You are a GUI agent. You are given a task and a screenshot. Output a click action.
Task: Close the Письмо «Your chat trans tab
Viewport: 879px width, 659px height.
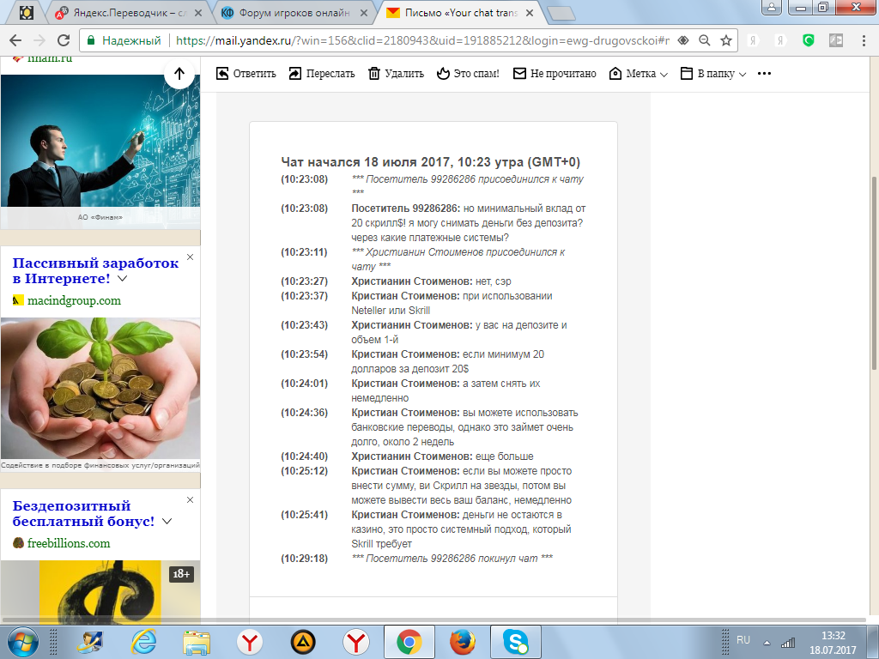point(529,13)
